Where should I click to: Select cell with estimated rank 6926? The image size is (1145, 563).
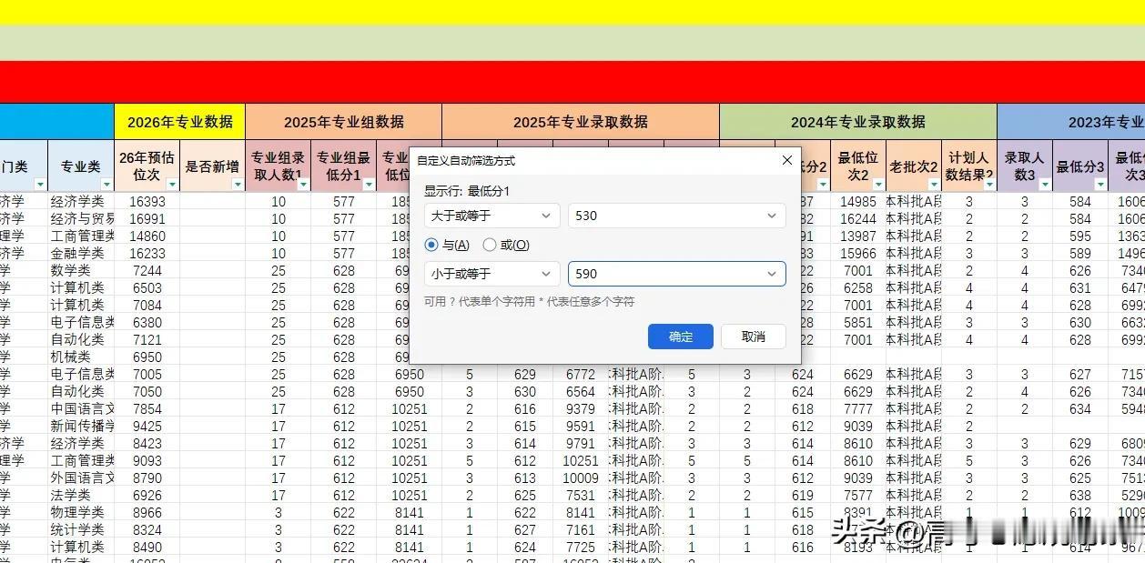coord(147,496)
